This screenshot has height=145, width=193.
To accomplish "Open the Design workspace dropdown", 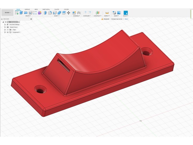I will click(x=7, y=13).
